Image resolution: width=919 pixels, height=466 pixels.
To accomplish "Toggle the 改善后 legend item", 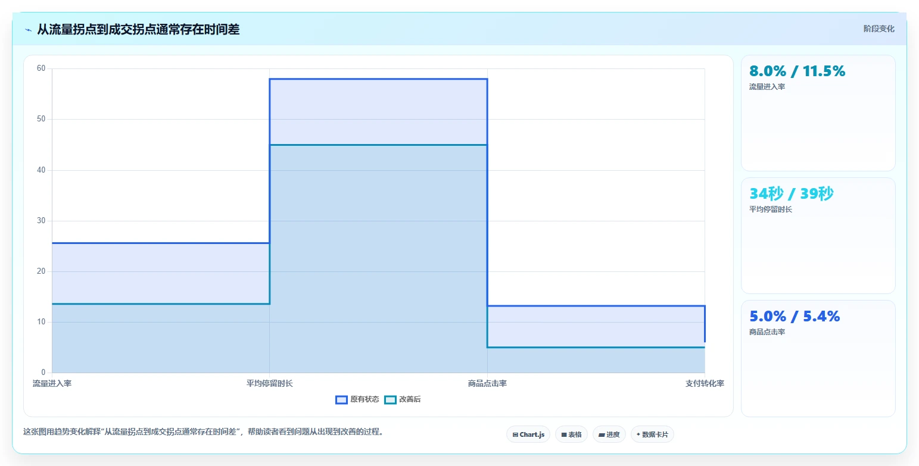I will [x=403, y=399].
